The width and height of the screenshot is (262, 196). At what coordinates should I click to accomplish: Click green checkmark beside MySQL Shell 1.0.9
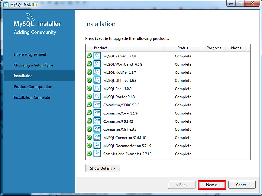point(89,89)
